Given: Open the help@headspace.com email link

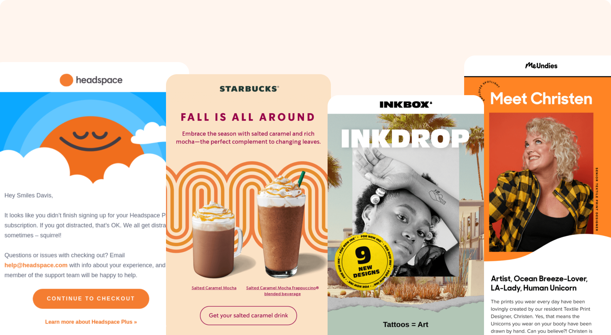Looking at the screenshot, I should tap(36, 265).
